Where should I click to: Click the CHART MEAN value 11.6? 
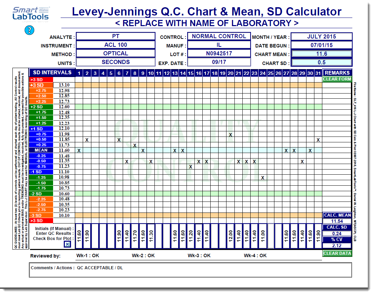[321, 54]
